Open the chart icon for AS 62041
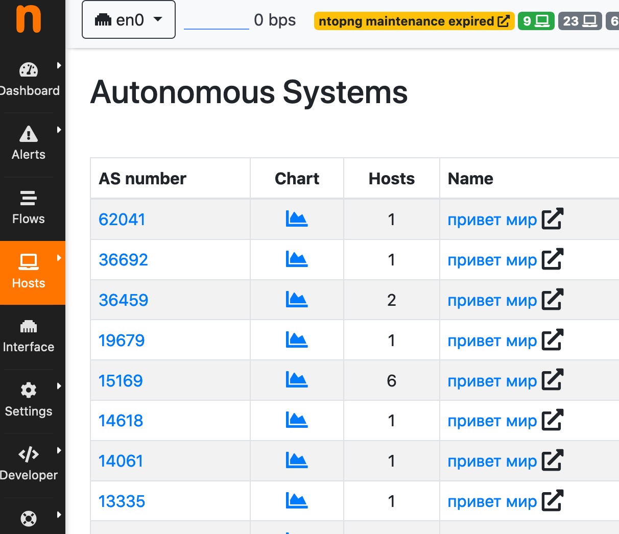The width and height of the screenshot is (619, 534). pos(296,219)
